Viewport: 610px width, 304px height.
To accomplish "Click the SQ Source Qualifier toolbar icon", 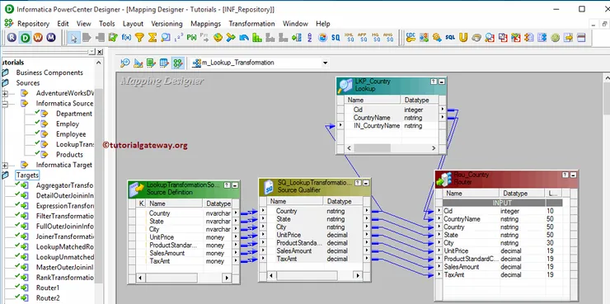I will (335, 38).
